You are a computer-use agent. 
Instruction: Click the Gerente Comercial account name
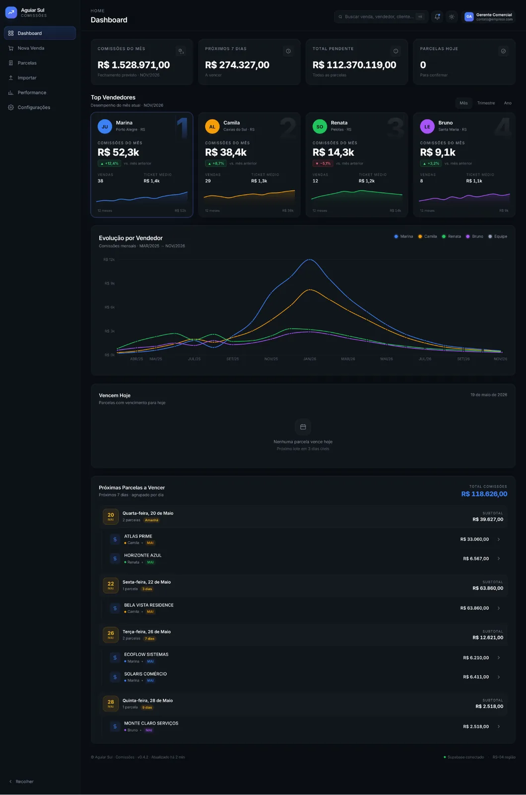[x=494, y=15]
